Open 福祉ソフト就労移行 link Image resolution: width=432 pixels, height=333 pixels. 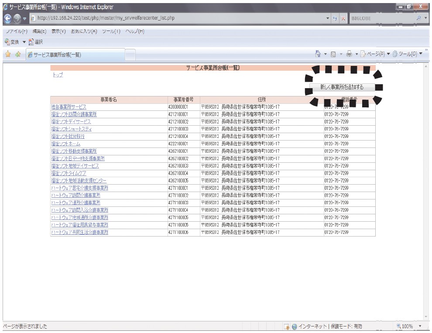tap(68, 137)
